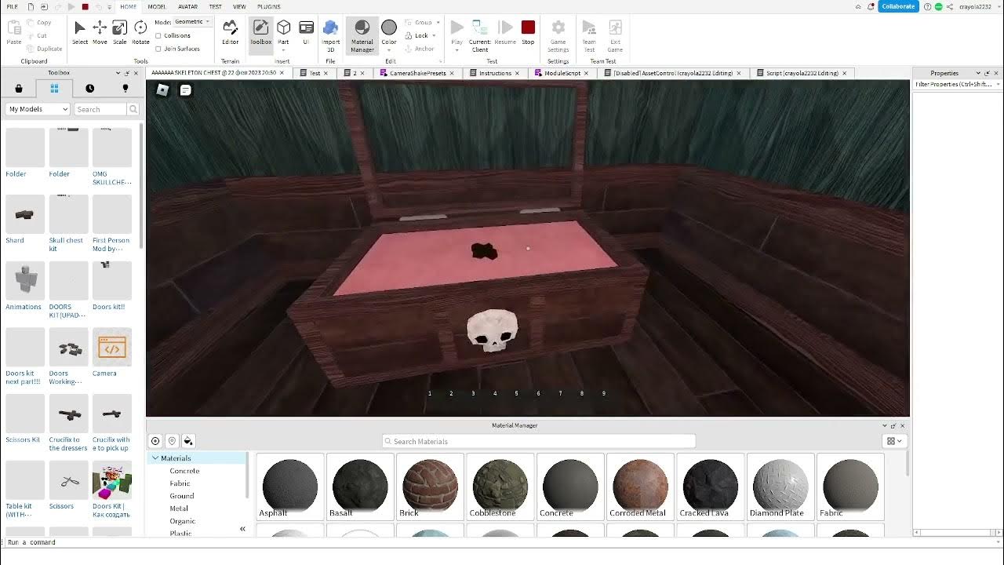Viewport: 1004px width, 565px height.
Task: Open Team Test
Action: 589,36
